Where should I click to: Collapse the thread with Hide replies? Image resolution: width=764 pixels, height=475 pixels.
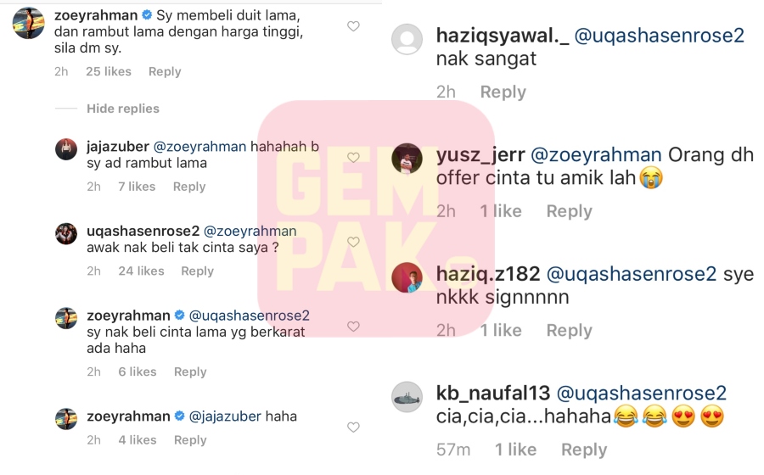coord(123,109)
